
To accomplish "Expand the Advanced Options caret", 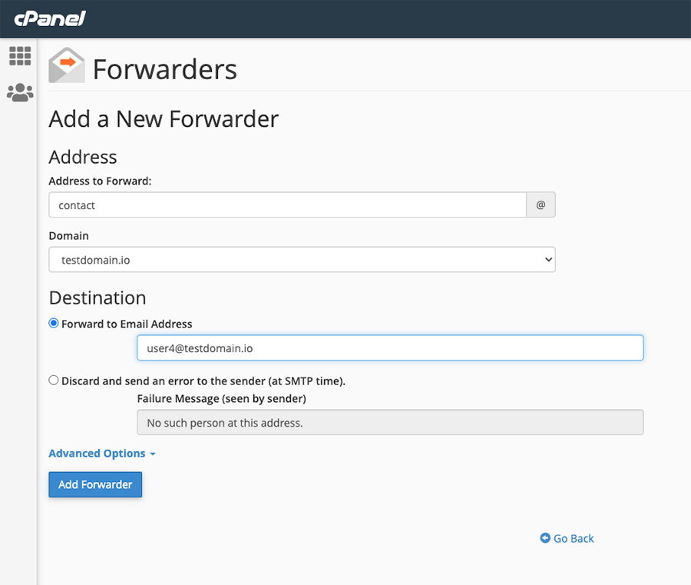I will tap(153, 454).
